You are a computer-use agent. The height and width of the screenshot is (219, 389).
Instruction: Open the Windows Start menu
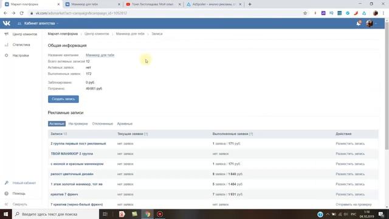tap(5, 214)
